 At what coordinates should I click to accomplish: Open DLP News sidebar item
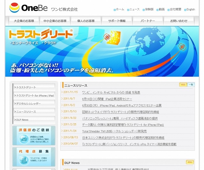click(x=34, y=120)
